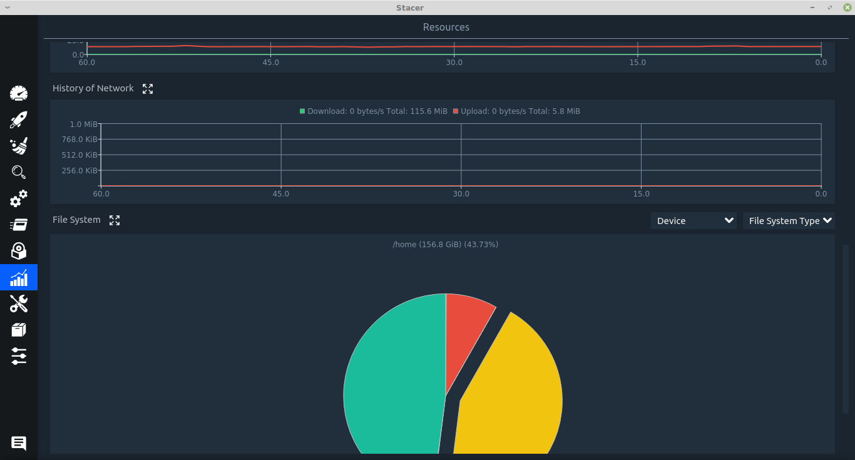Click the /home (156.8 GiB) label

pos(446,244)
